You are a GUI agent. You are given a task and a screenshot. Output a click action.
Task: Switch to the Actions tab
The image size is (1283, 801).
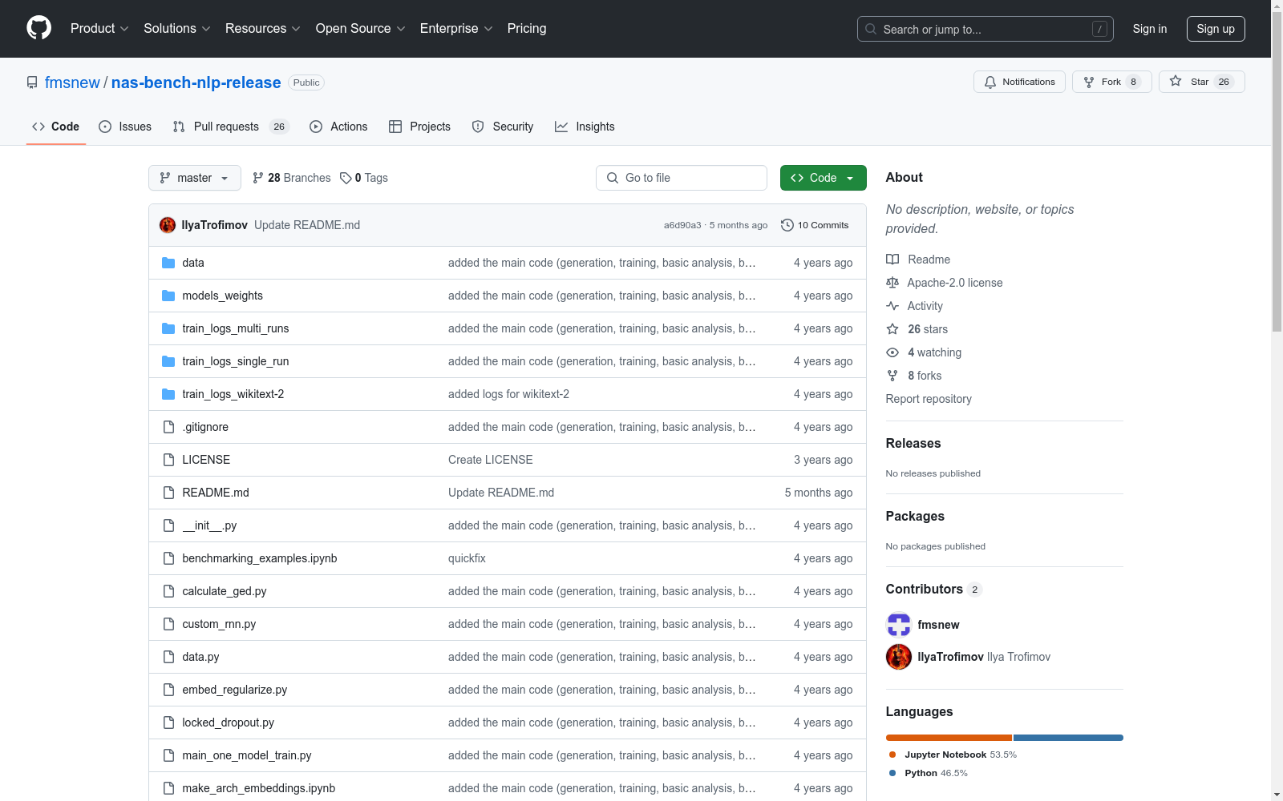(x=338, y=127)
